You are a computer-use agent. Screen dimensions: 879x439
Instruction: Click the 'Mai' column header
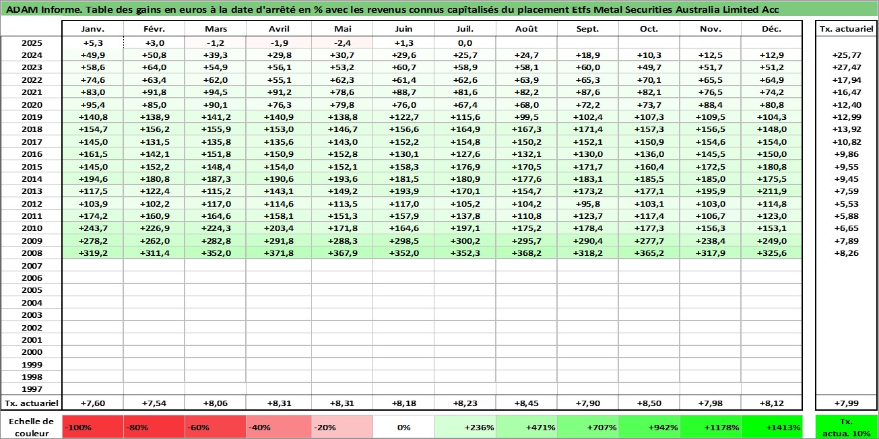pos(342,29)
